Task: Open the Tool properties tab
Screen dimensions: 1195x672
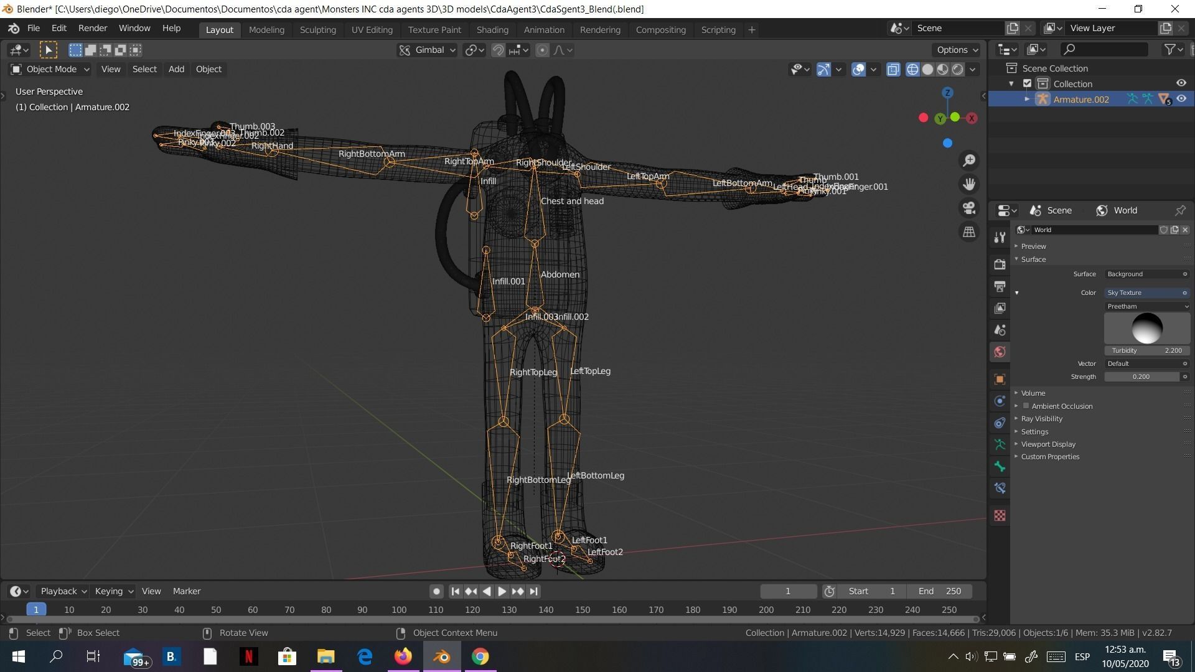Action: 1000,237
